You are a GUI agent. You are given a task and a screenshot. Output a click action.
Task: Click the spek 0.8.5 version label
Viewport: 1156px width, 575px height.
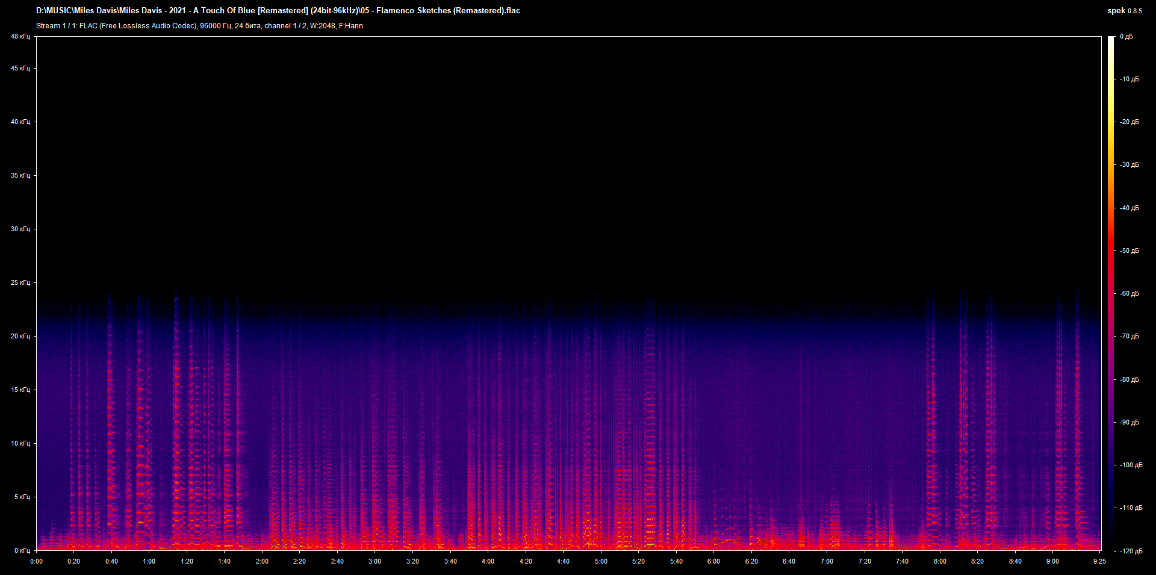click(1125, 11)
